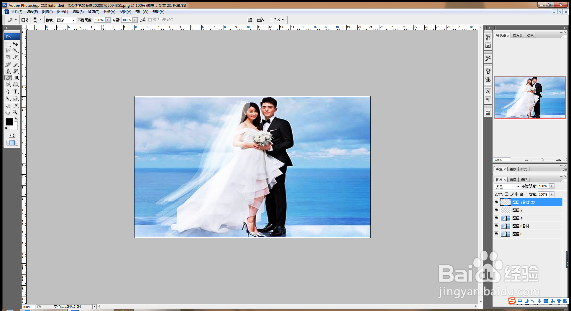
Task: Open the 图像(I) menu
Action: [47, 12]
